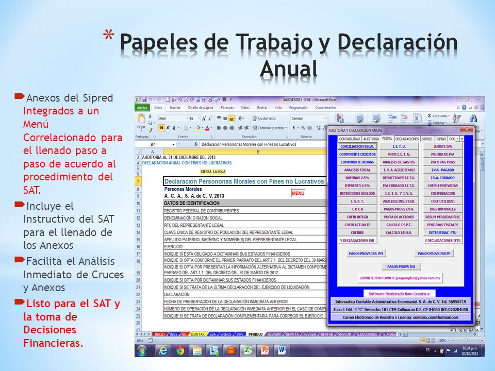Open Word from the taskbar
The height and width of the screenshot is (371, 495).
[x=282, y=350]
